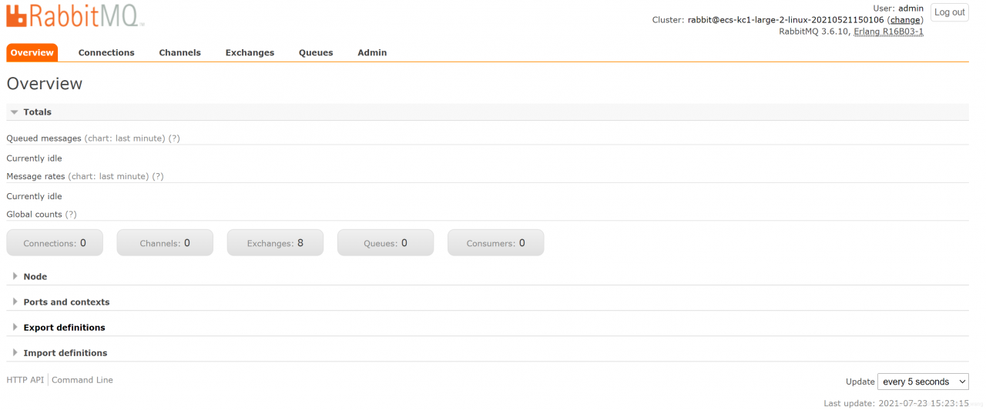Image resolution: width=986 pixels, height=410 pixels.
Task: Click the RabbitMQ 3.6.10 version text
Action: [814, 32]
